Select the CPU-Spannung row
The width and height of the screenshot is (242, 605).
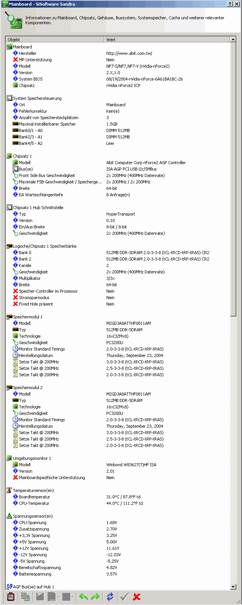118,523
